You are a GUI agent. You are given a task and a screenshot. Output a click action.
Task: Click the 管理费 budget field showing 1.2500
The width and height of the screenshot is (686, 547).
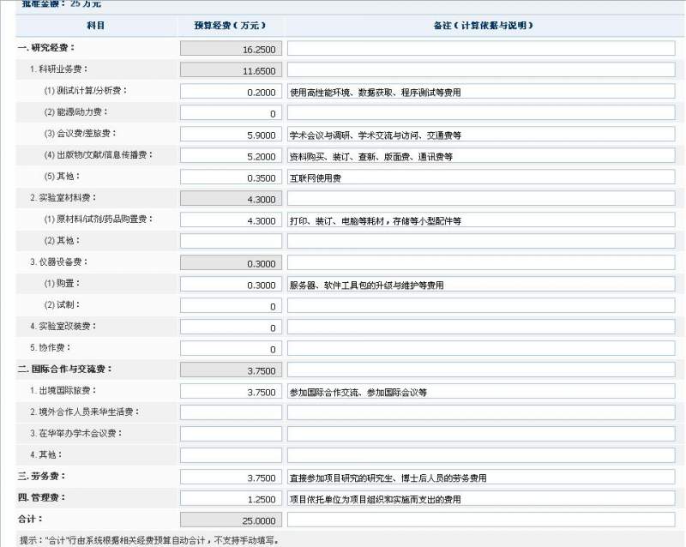[231, 499]
